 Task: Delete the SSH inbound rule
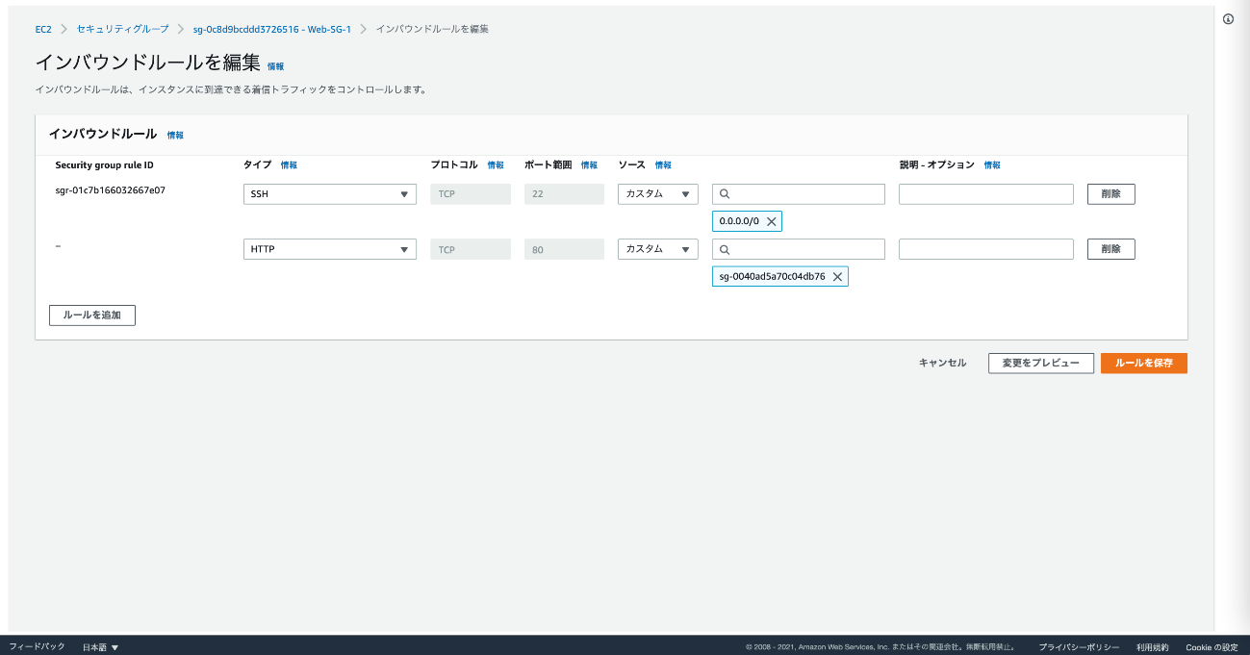coord(1110,194)
